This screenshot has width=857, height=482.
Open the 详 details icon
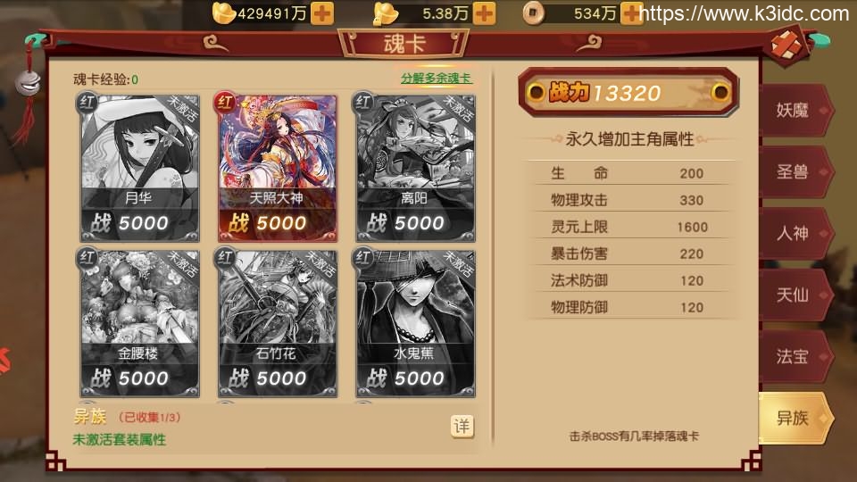point(462,426)
